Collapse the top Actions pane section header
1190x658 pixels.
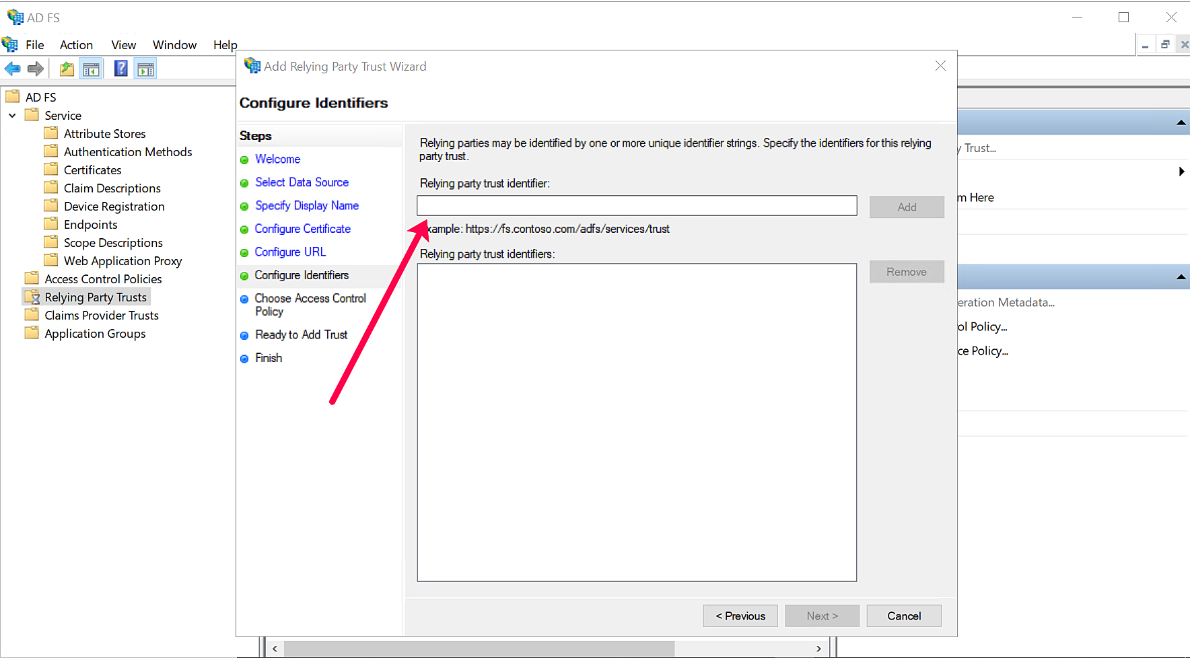pyautogui.click(x=1181, y=122)
